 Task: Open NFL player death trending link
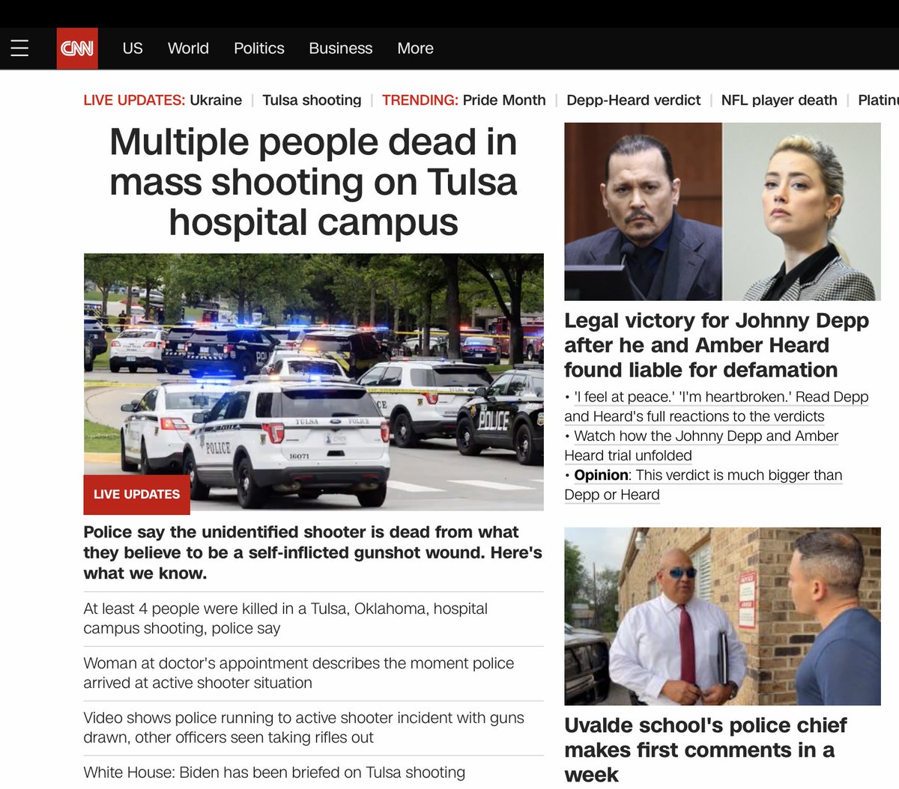[x=779, y=100]
